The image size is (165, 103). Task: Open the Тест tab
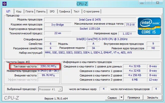coord(76,11)
